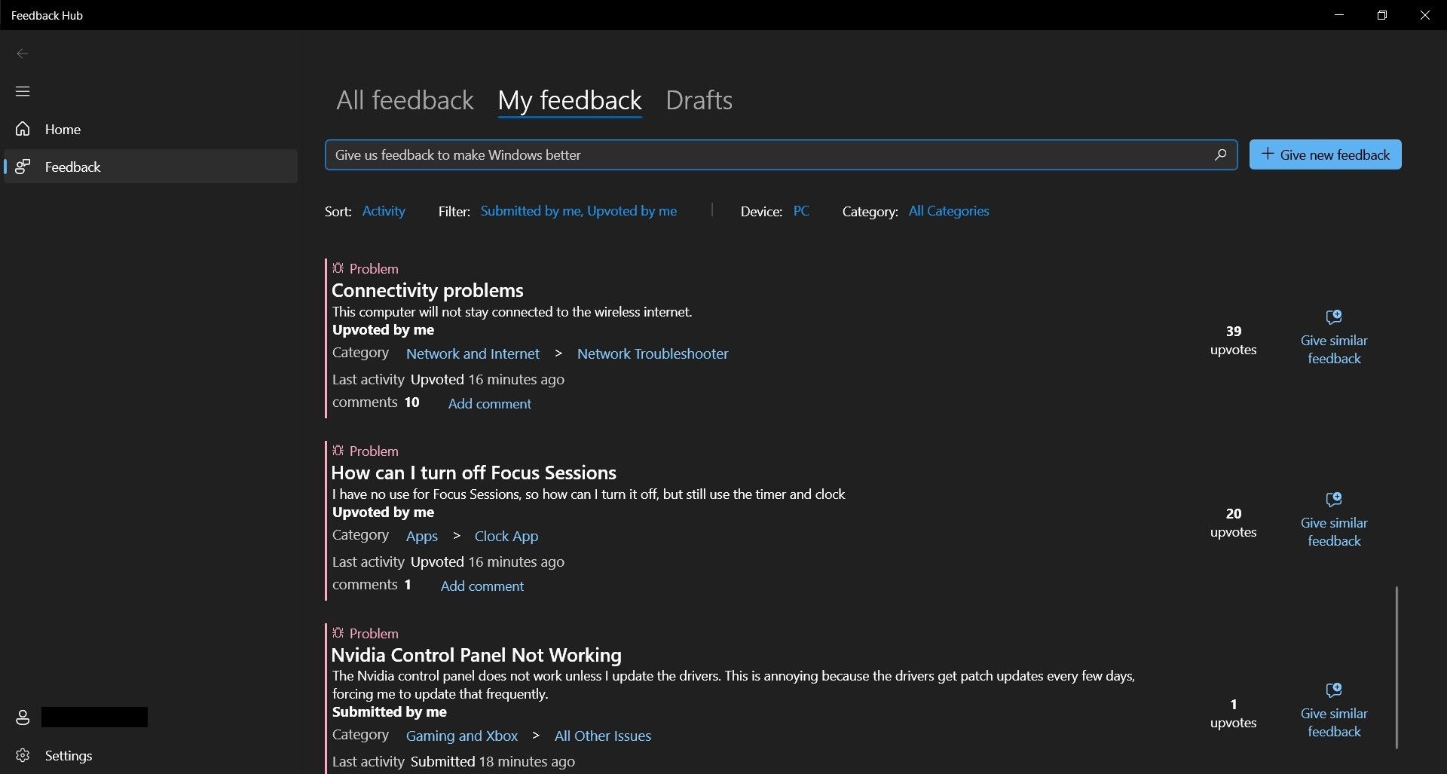Viewport: 1447px width, 774px height.
Task: Click the Give new feedback button
Action: [1325, 154]
